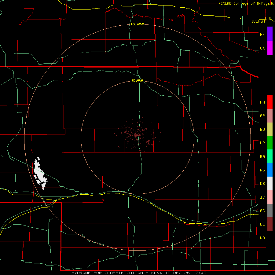The image size is (275, 275).
Task: Click the HA legend label
Action: pos(262,102)
